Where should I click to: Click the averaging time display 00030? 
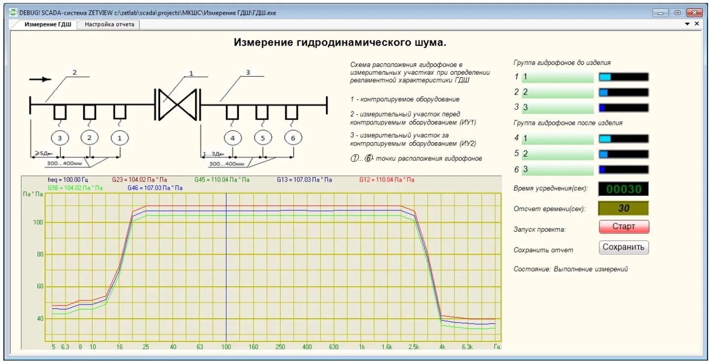tap(624, 189)
